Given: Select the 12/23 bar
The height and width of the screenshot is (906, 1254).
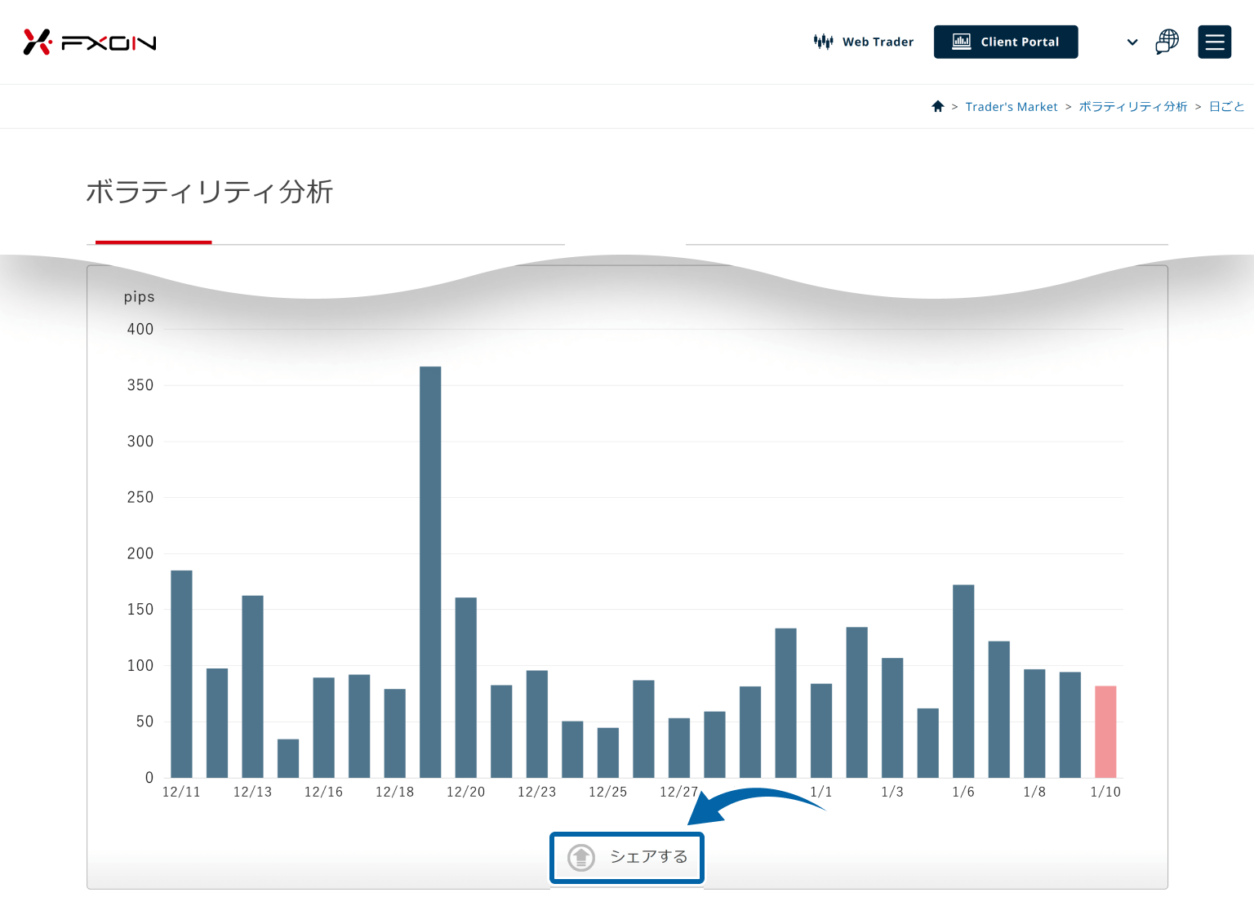Looking at the screenshot, I should (x=537, y=724).
